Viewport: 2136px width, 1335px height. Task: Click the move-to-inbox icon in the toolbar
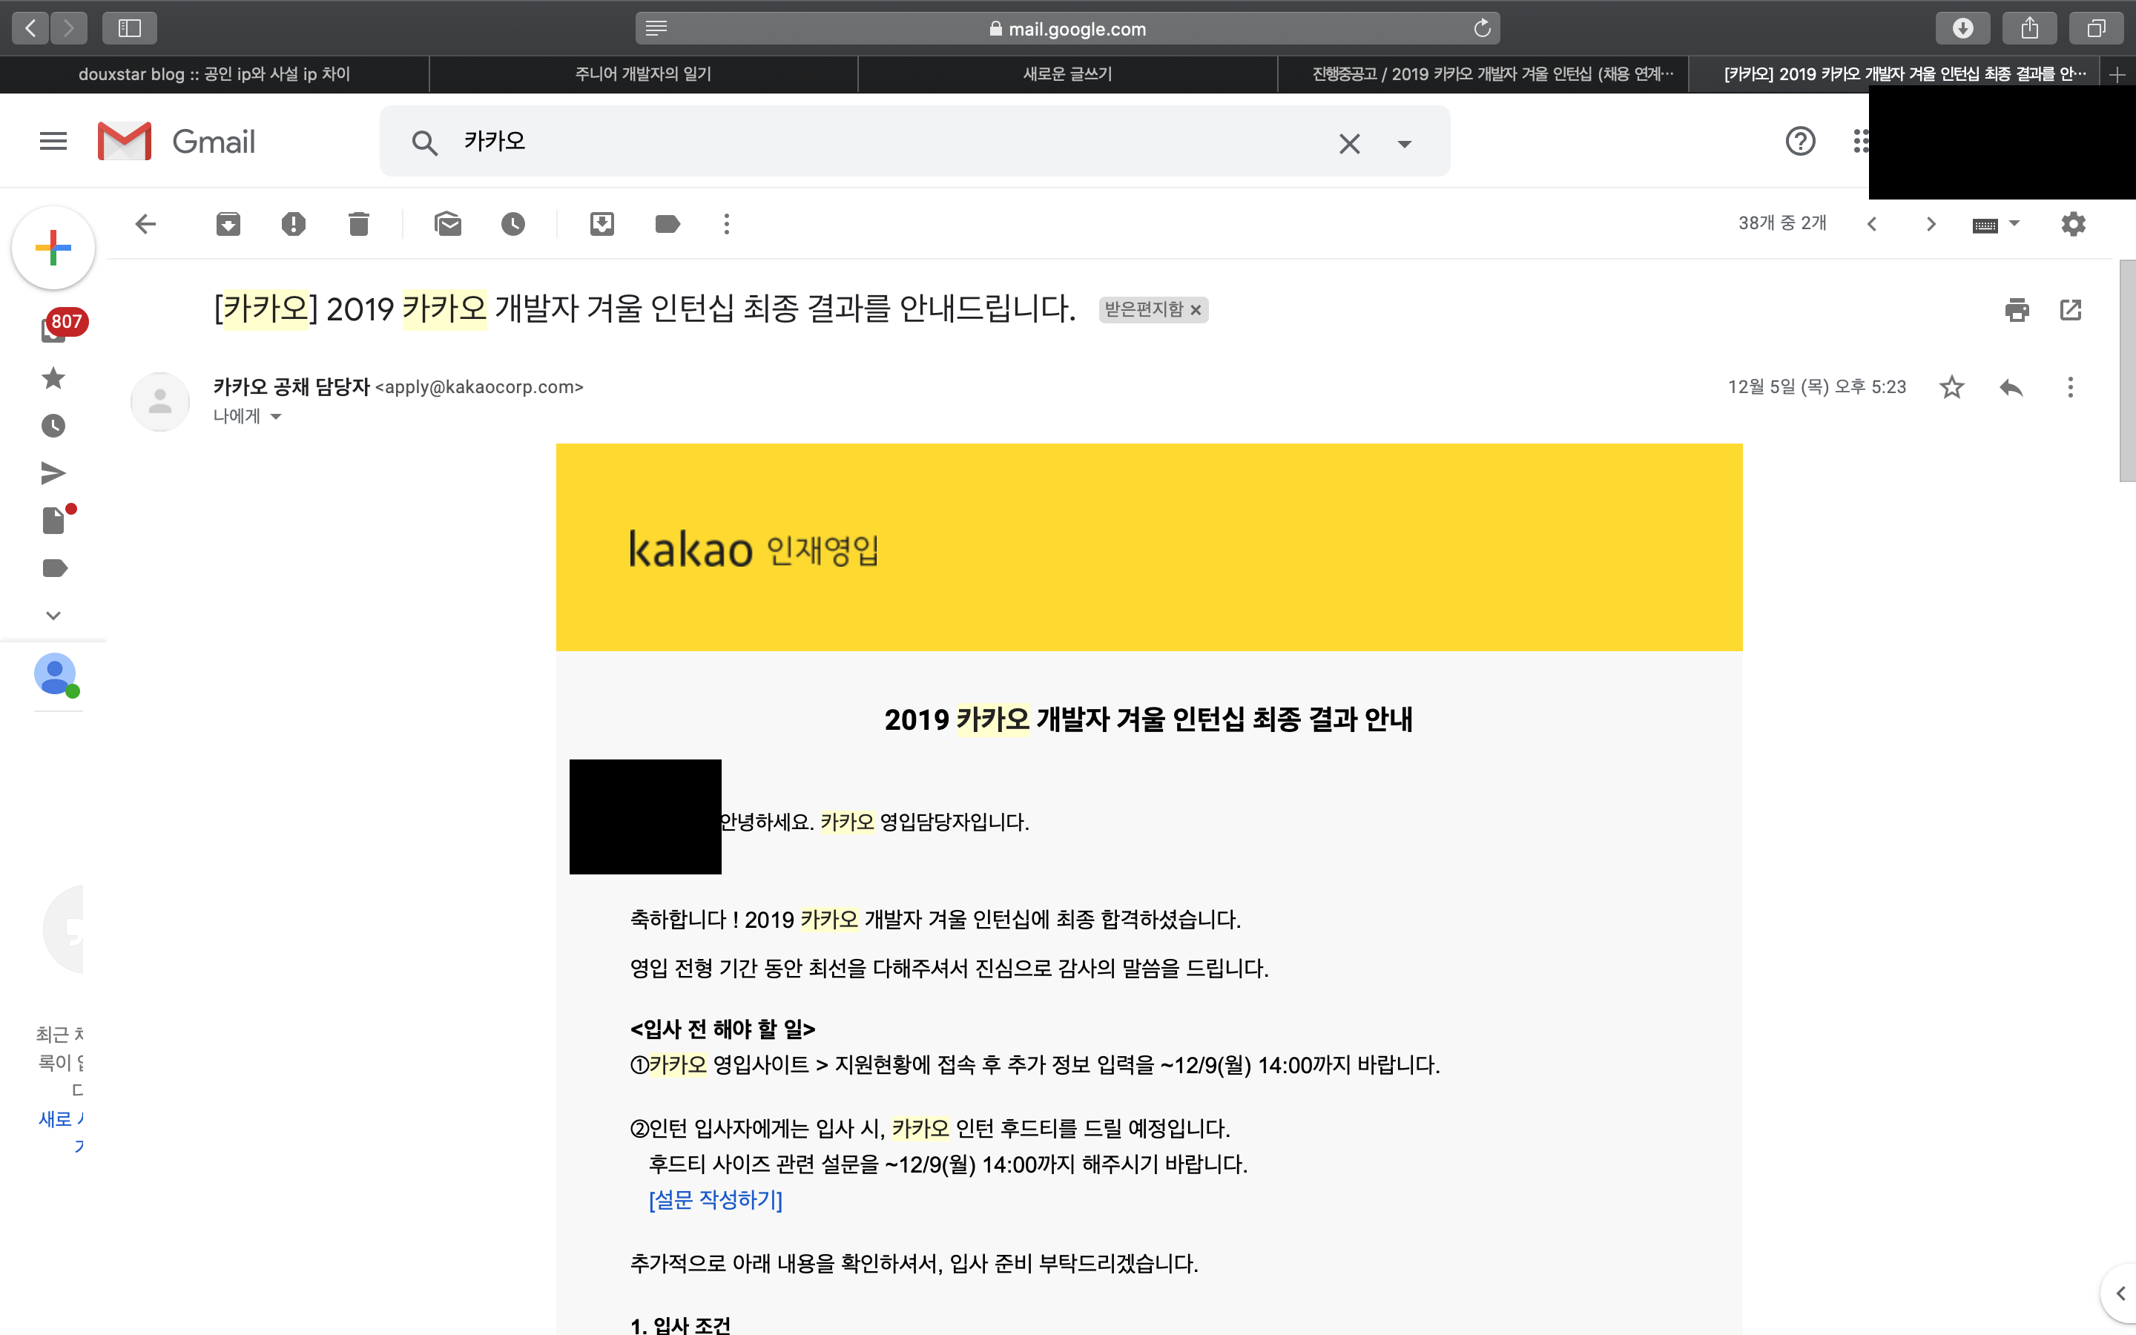pyautogui.click(x=602, y=224)
